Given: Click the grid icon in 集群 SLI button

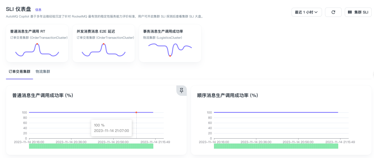Looking at the screenshot, I should (349, 12).
